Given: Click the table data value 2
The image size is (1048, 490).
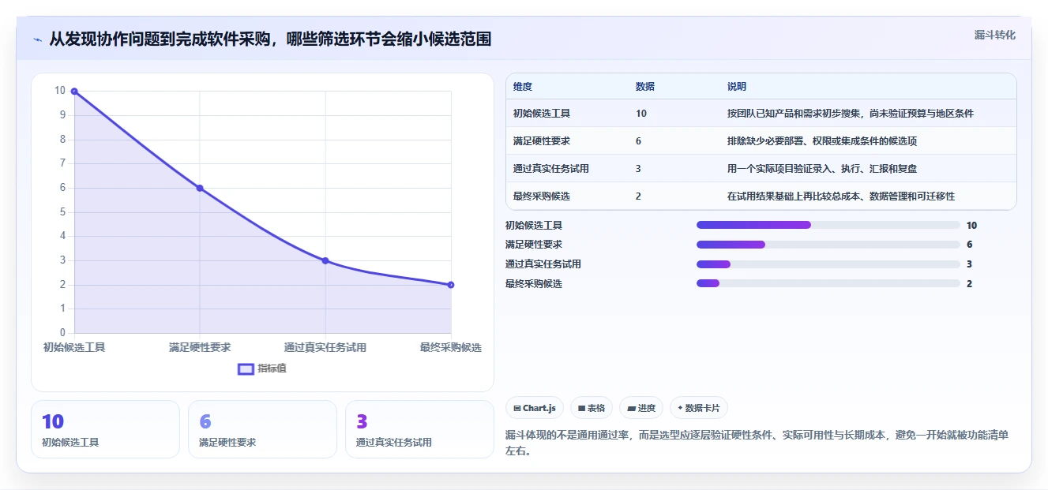Looking at the screenshot, I should 638,196.
